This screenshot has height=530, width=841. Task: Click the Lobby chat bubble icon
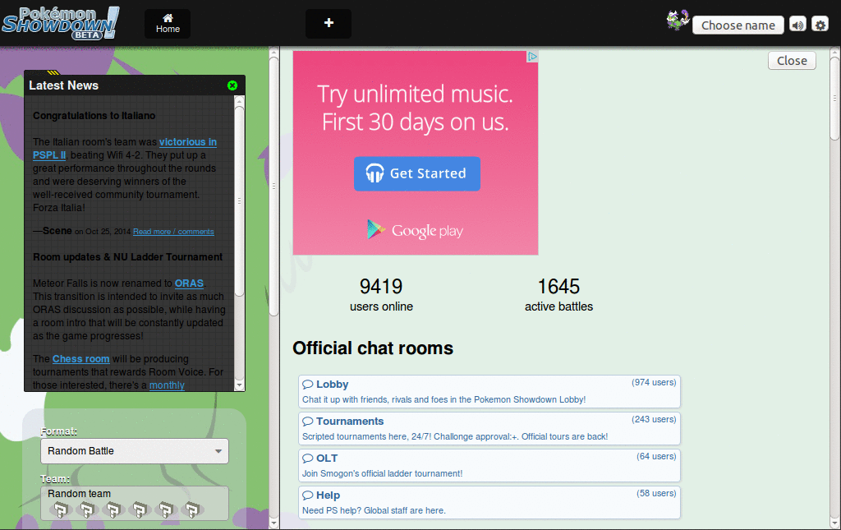click(x=308, y=385)
